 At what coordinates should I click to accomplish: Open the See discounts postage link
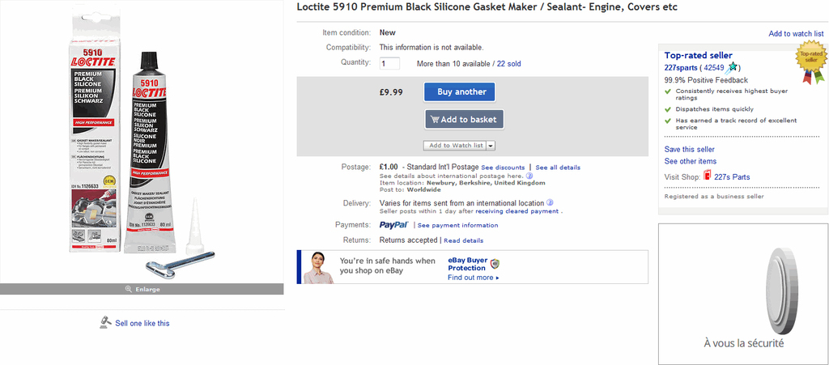[503, 168]
